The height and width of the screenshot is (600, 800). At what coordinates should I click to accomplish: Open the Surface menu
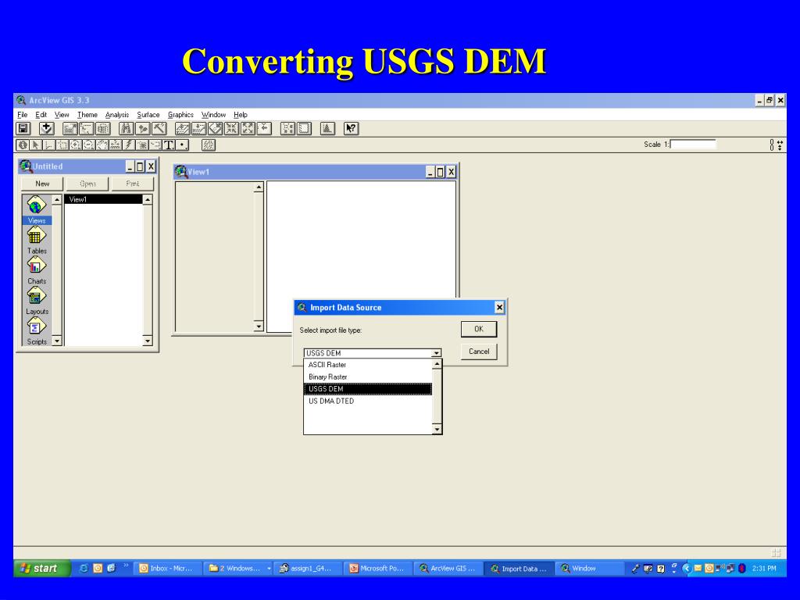click(148, 115)
